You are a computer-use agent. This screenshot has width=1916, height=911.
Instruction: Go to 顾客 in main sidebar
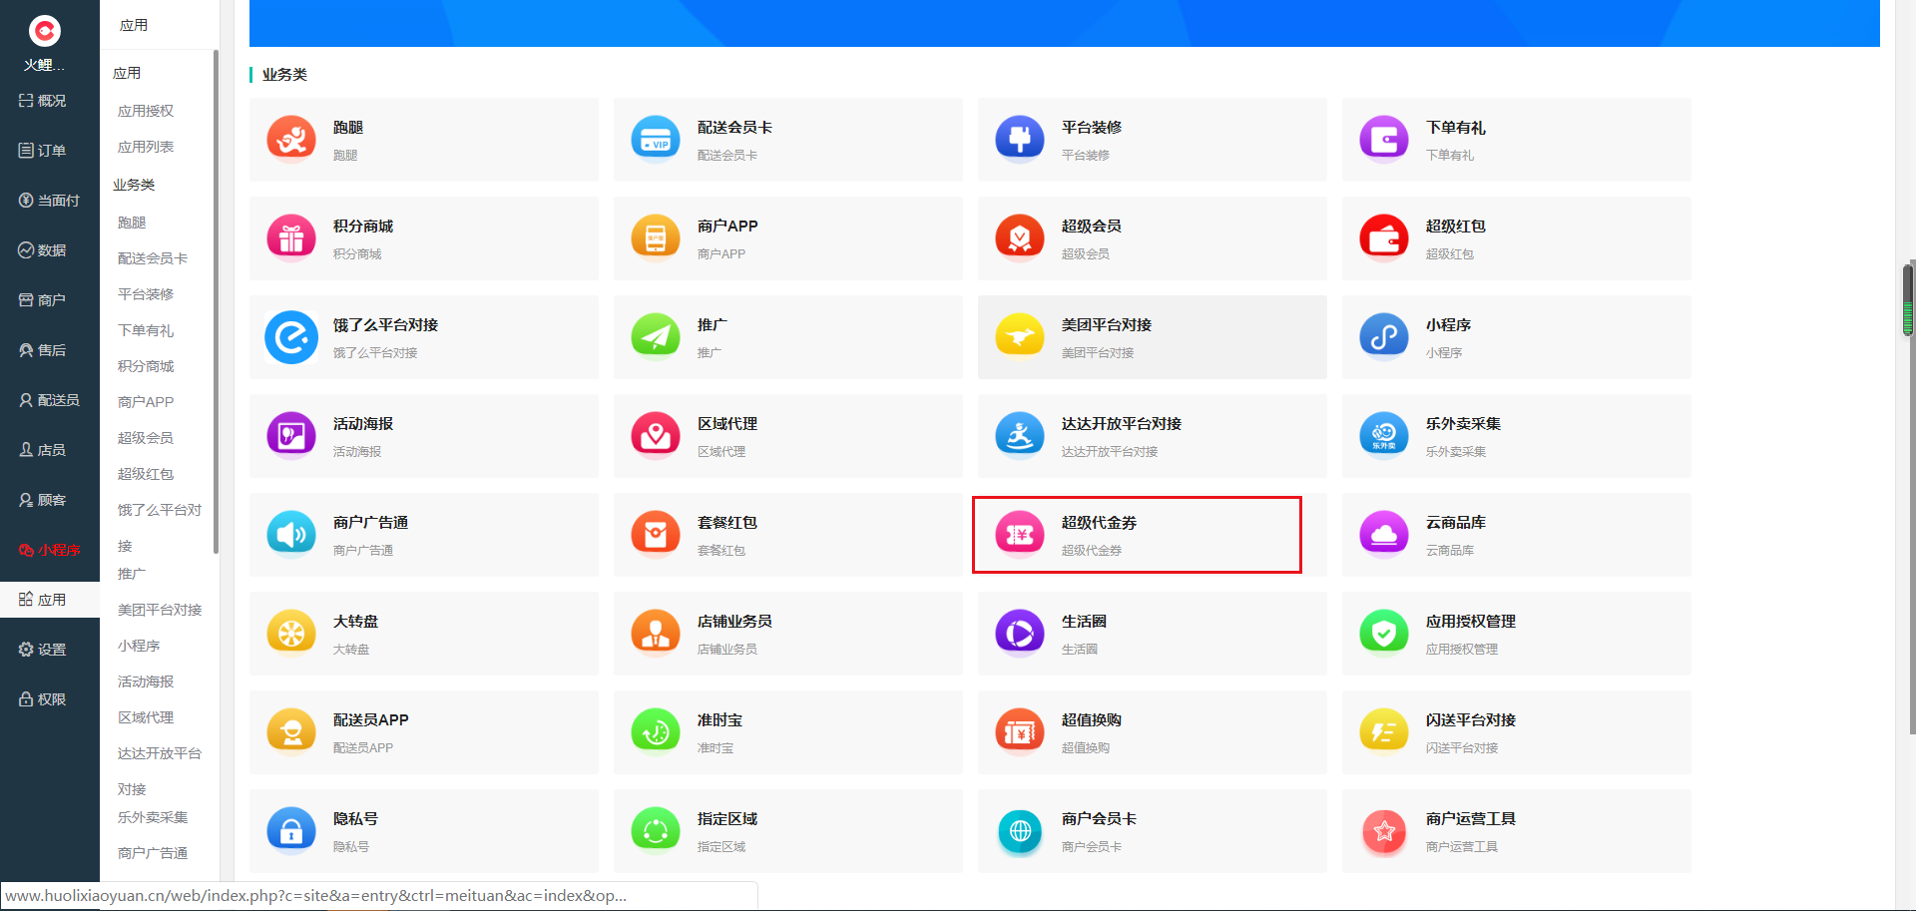(x=43, y=500)
